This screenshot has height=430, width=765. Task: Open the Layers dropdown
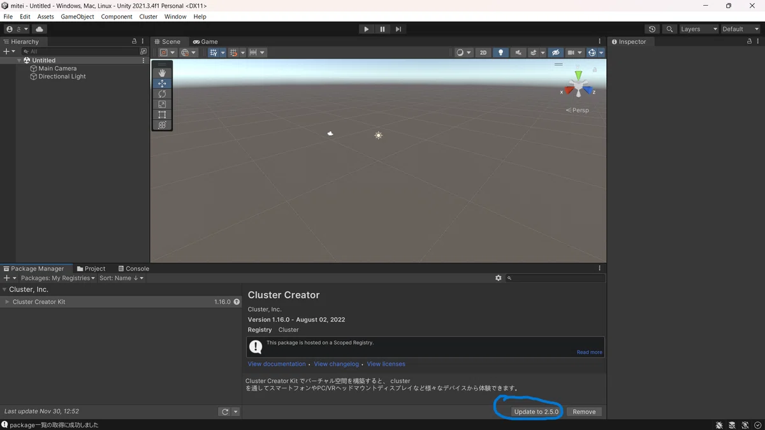698,29
